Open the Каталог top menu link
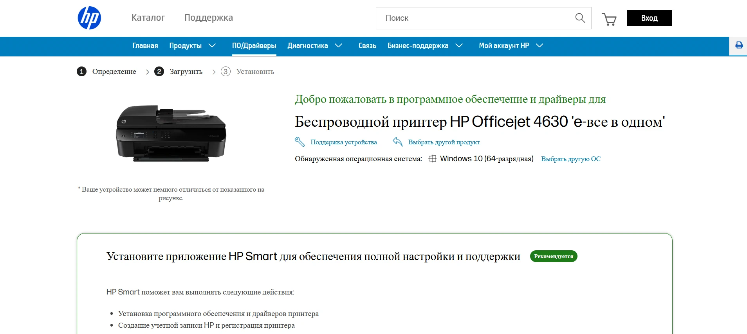The height and width of the screenshot is (334, 747). (148, 18)
